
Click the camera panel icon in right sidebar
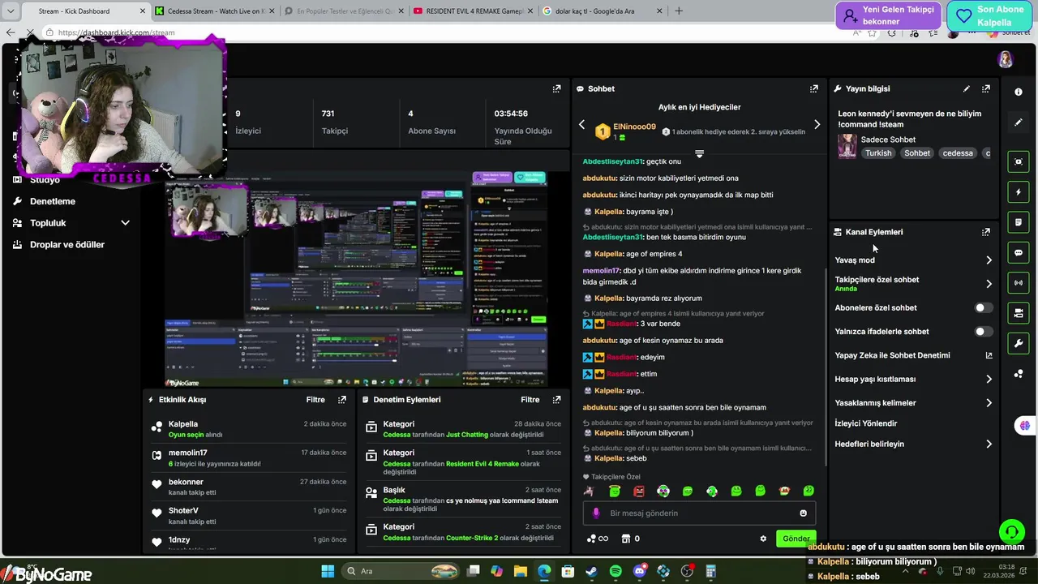pos(1019,313)
